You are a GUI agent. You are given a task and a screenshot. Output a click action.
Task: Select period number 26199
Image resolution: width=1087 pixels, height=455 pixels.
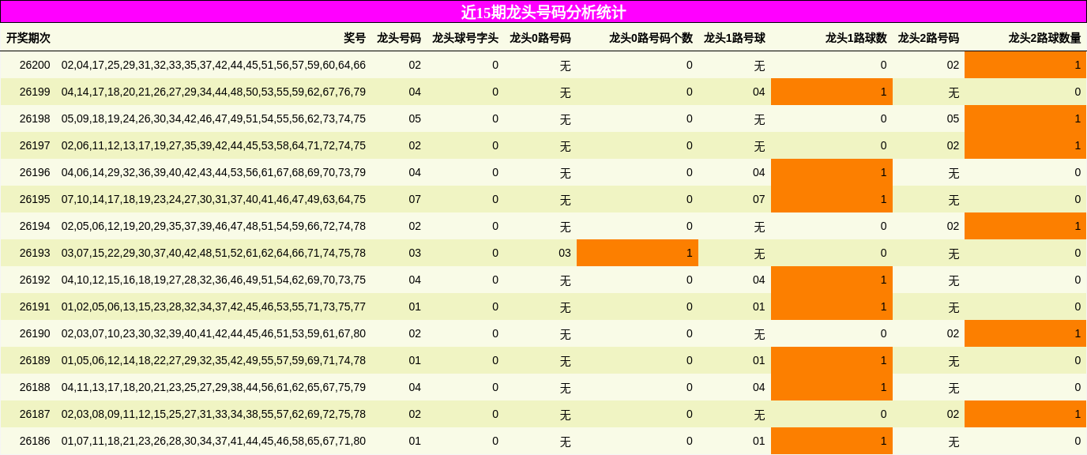(x=35, y=92)
